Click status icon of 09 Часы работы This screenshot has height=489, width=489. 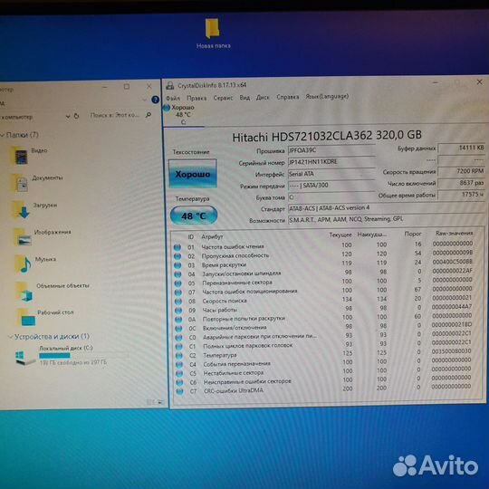click(178, 311)
